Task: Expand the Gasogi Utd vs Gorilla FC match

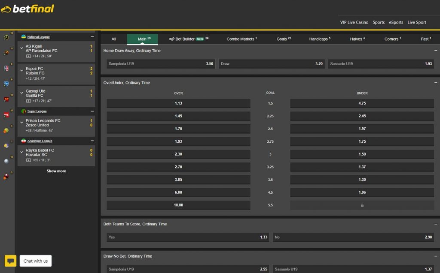Action: [21, 93]
